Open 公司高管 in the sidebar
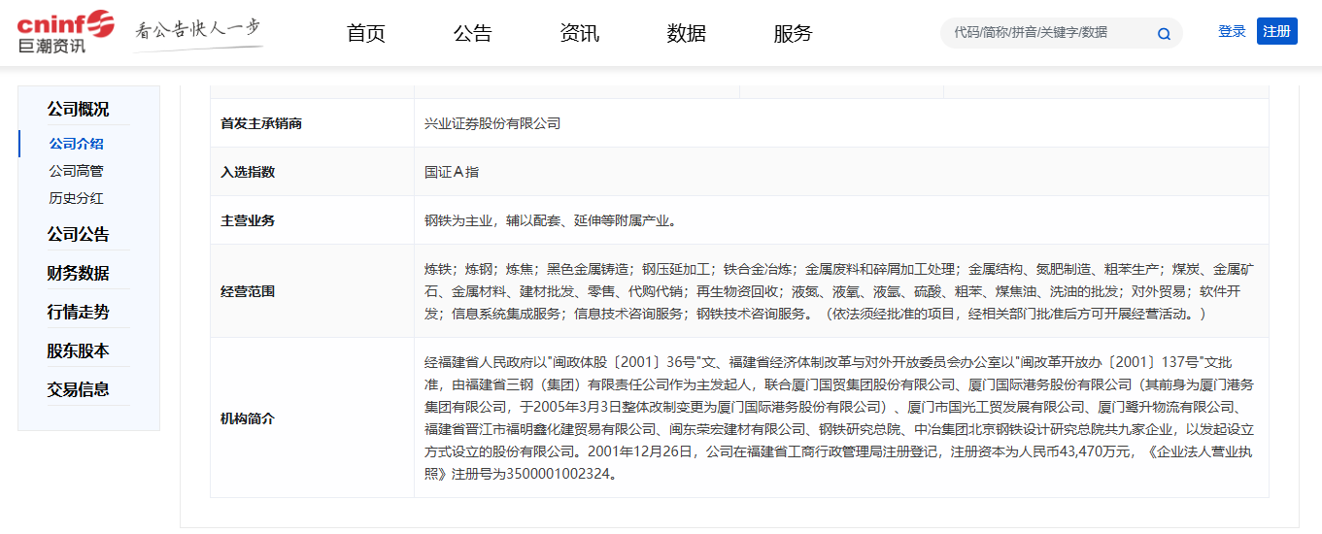The width and height of the screenshot is (1322, 534). [x=76, y=171]
